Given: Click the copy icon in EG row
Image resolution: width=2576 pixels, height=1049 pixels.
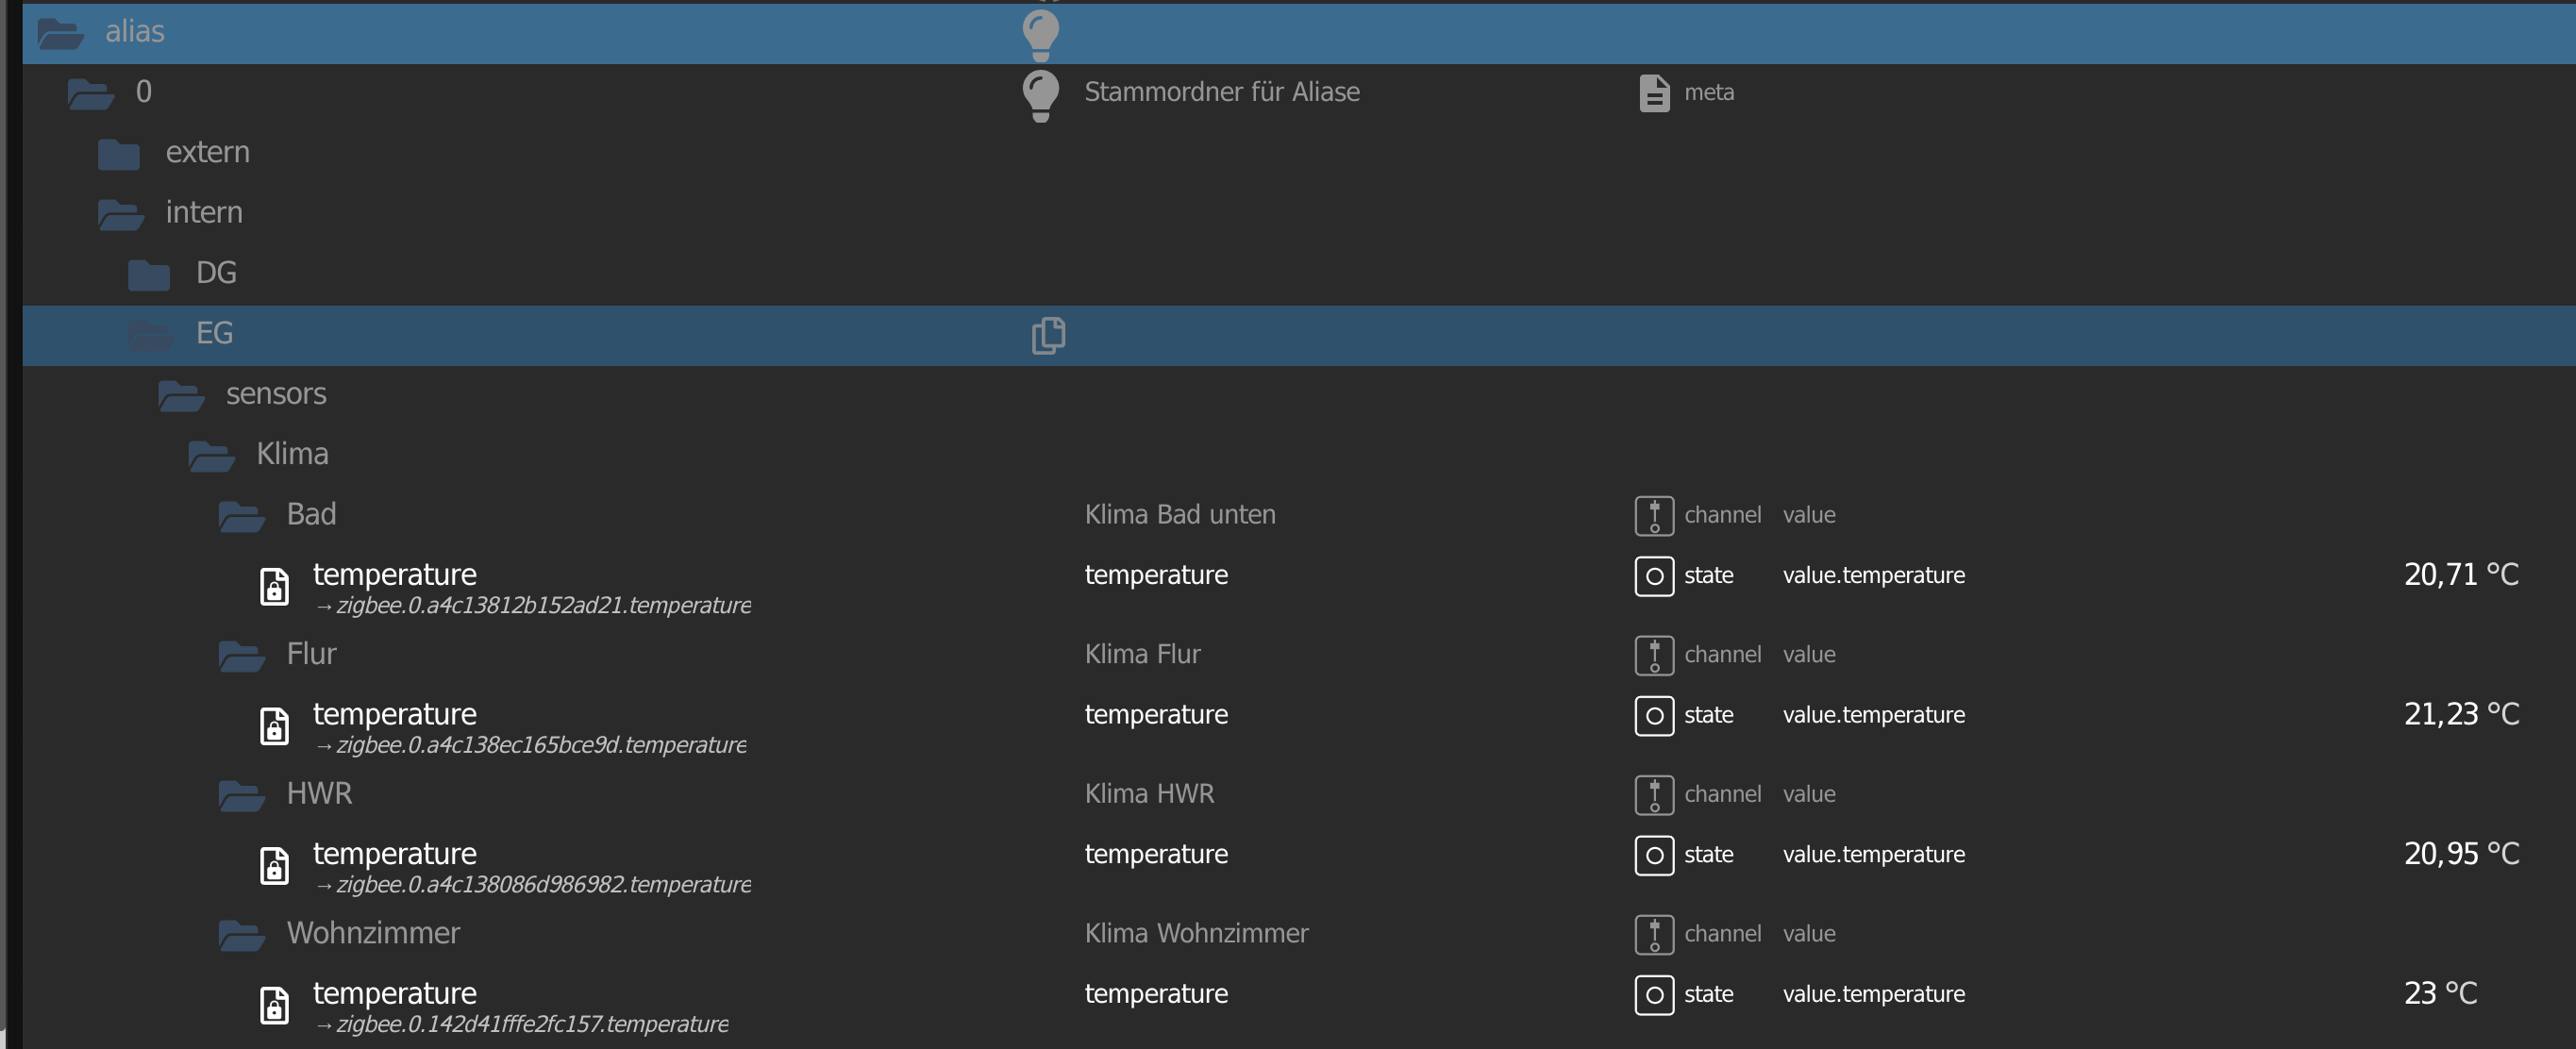Looking at the screenshot, I should (1047, 335).
